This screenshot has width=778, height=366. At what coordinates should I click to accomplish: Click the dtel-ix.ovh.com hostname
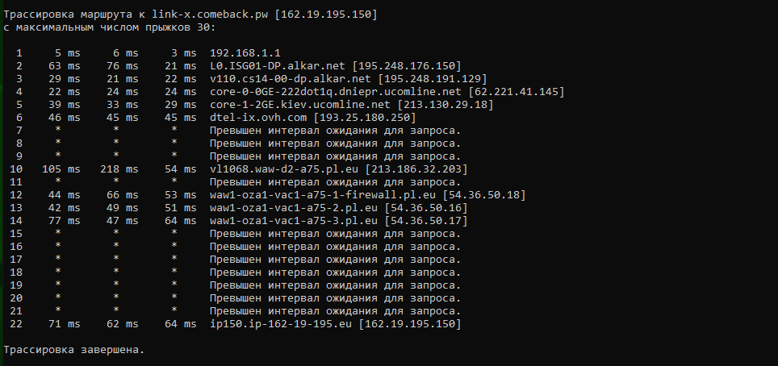click(258, 118)
